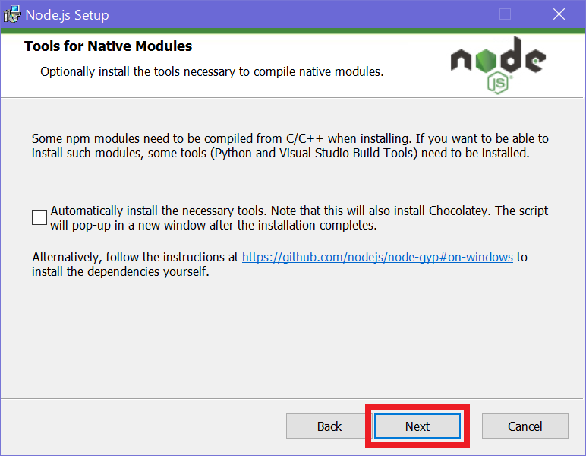
Task: Click the 'Alternatively, follow the instructions at' text
Action: tap(135, 257)
